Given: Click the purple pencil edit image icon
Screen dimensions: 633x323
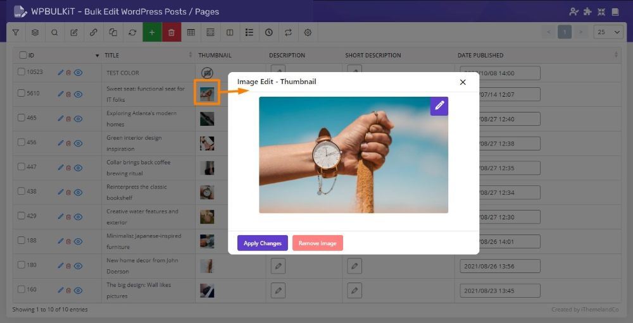Looking at the screenshot, I should [439, 106].
